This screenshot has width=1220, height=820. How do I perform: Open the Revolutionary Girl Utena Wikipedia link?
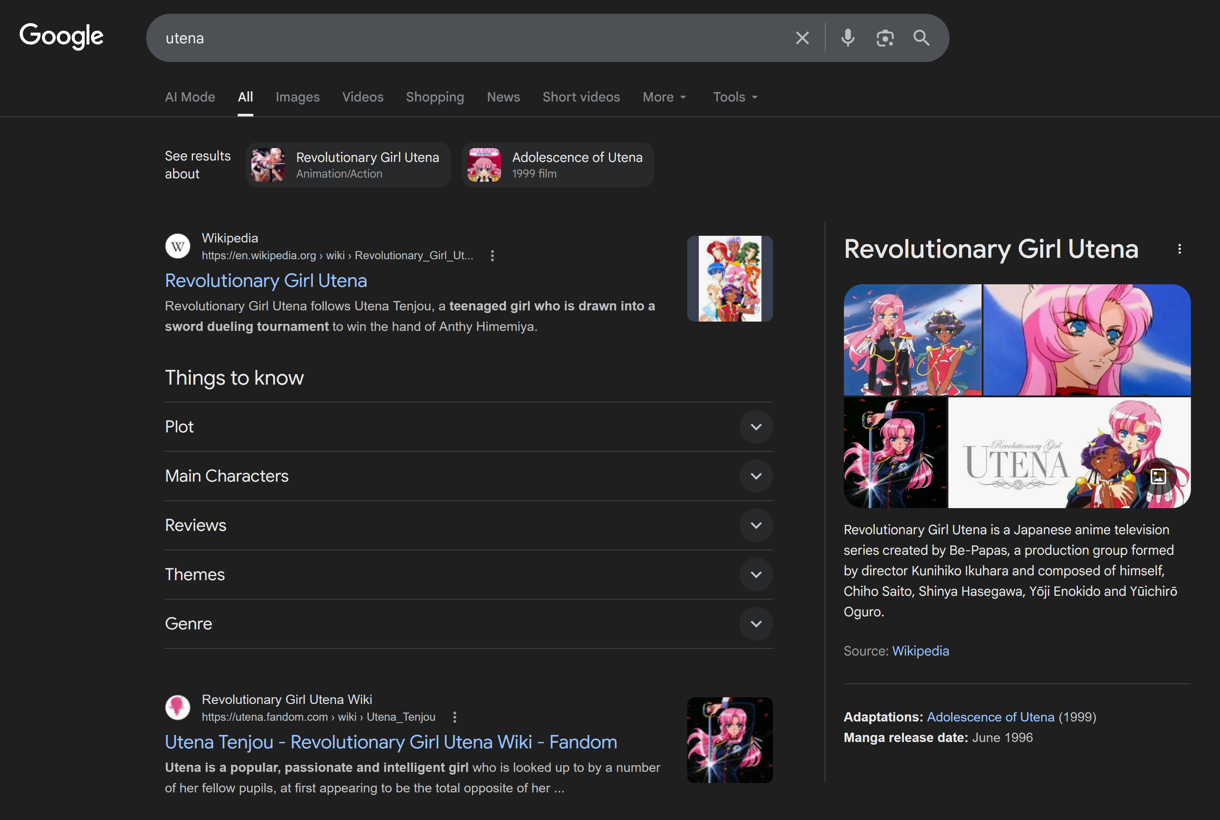tap(266, 281)
